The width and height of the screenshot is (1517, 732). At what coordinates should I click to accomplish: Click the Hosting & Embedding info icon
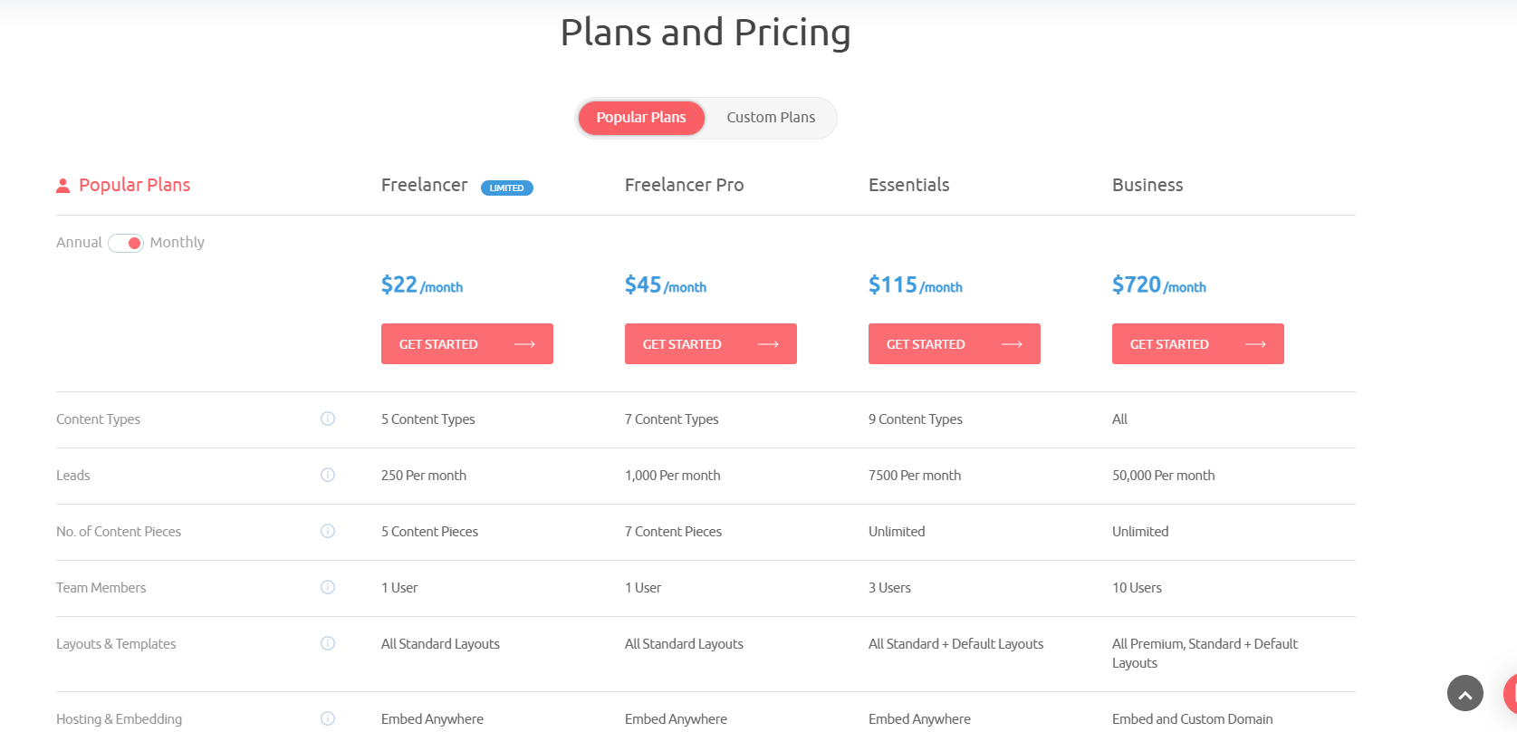coord(328,718)
